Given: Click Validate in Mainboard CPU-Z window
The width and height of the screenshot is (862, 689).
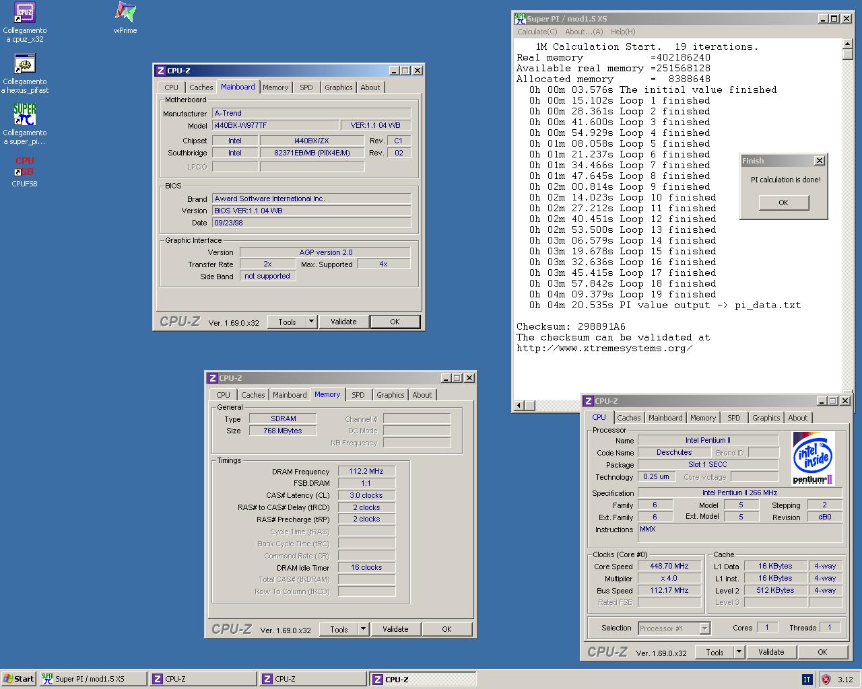Looking at the screenshot, I should tap(343, 322).
